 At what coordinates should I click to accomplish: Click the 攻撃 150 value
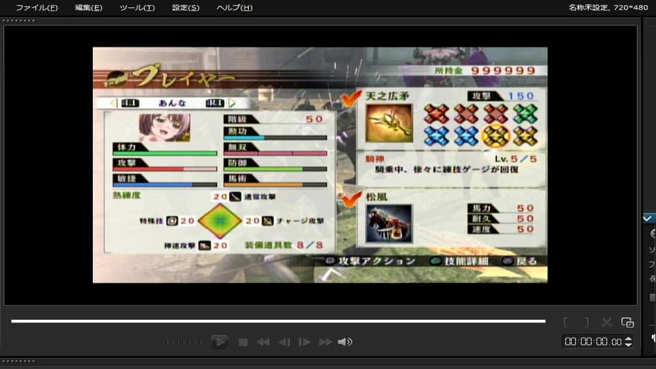pyautogui.click(x=521, y=96)
